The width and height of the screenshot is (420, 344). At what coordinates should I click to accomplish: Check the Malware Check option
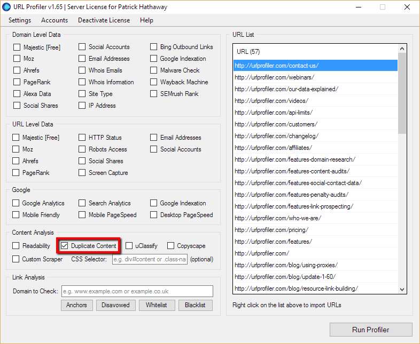tap(153, 70)
